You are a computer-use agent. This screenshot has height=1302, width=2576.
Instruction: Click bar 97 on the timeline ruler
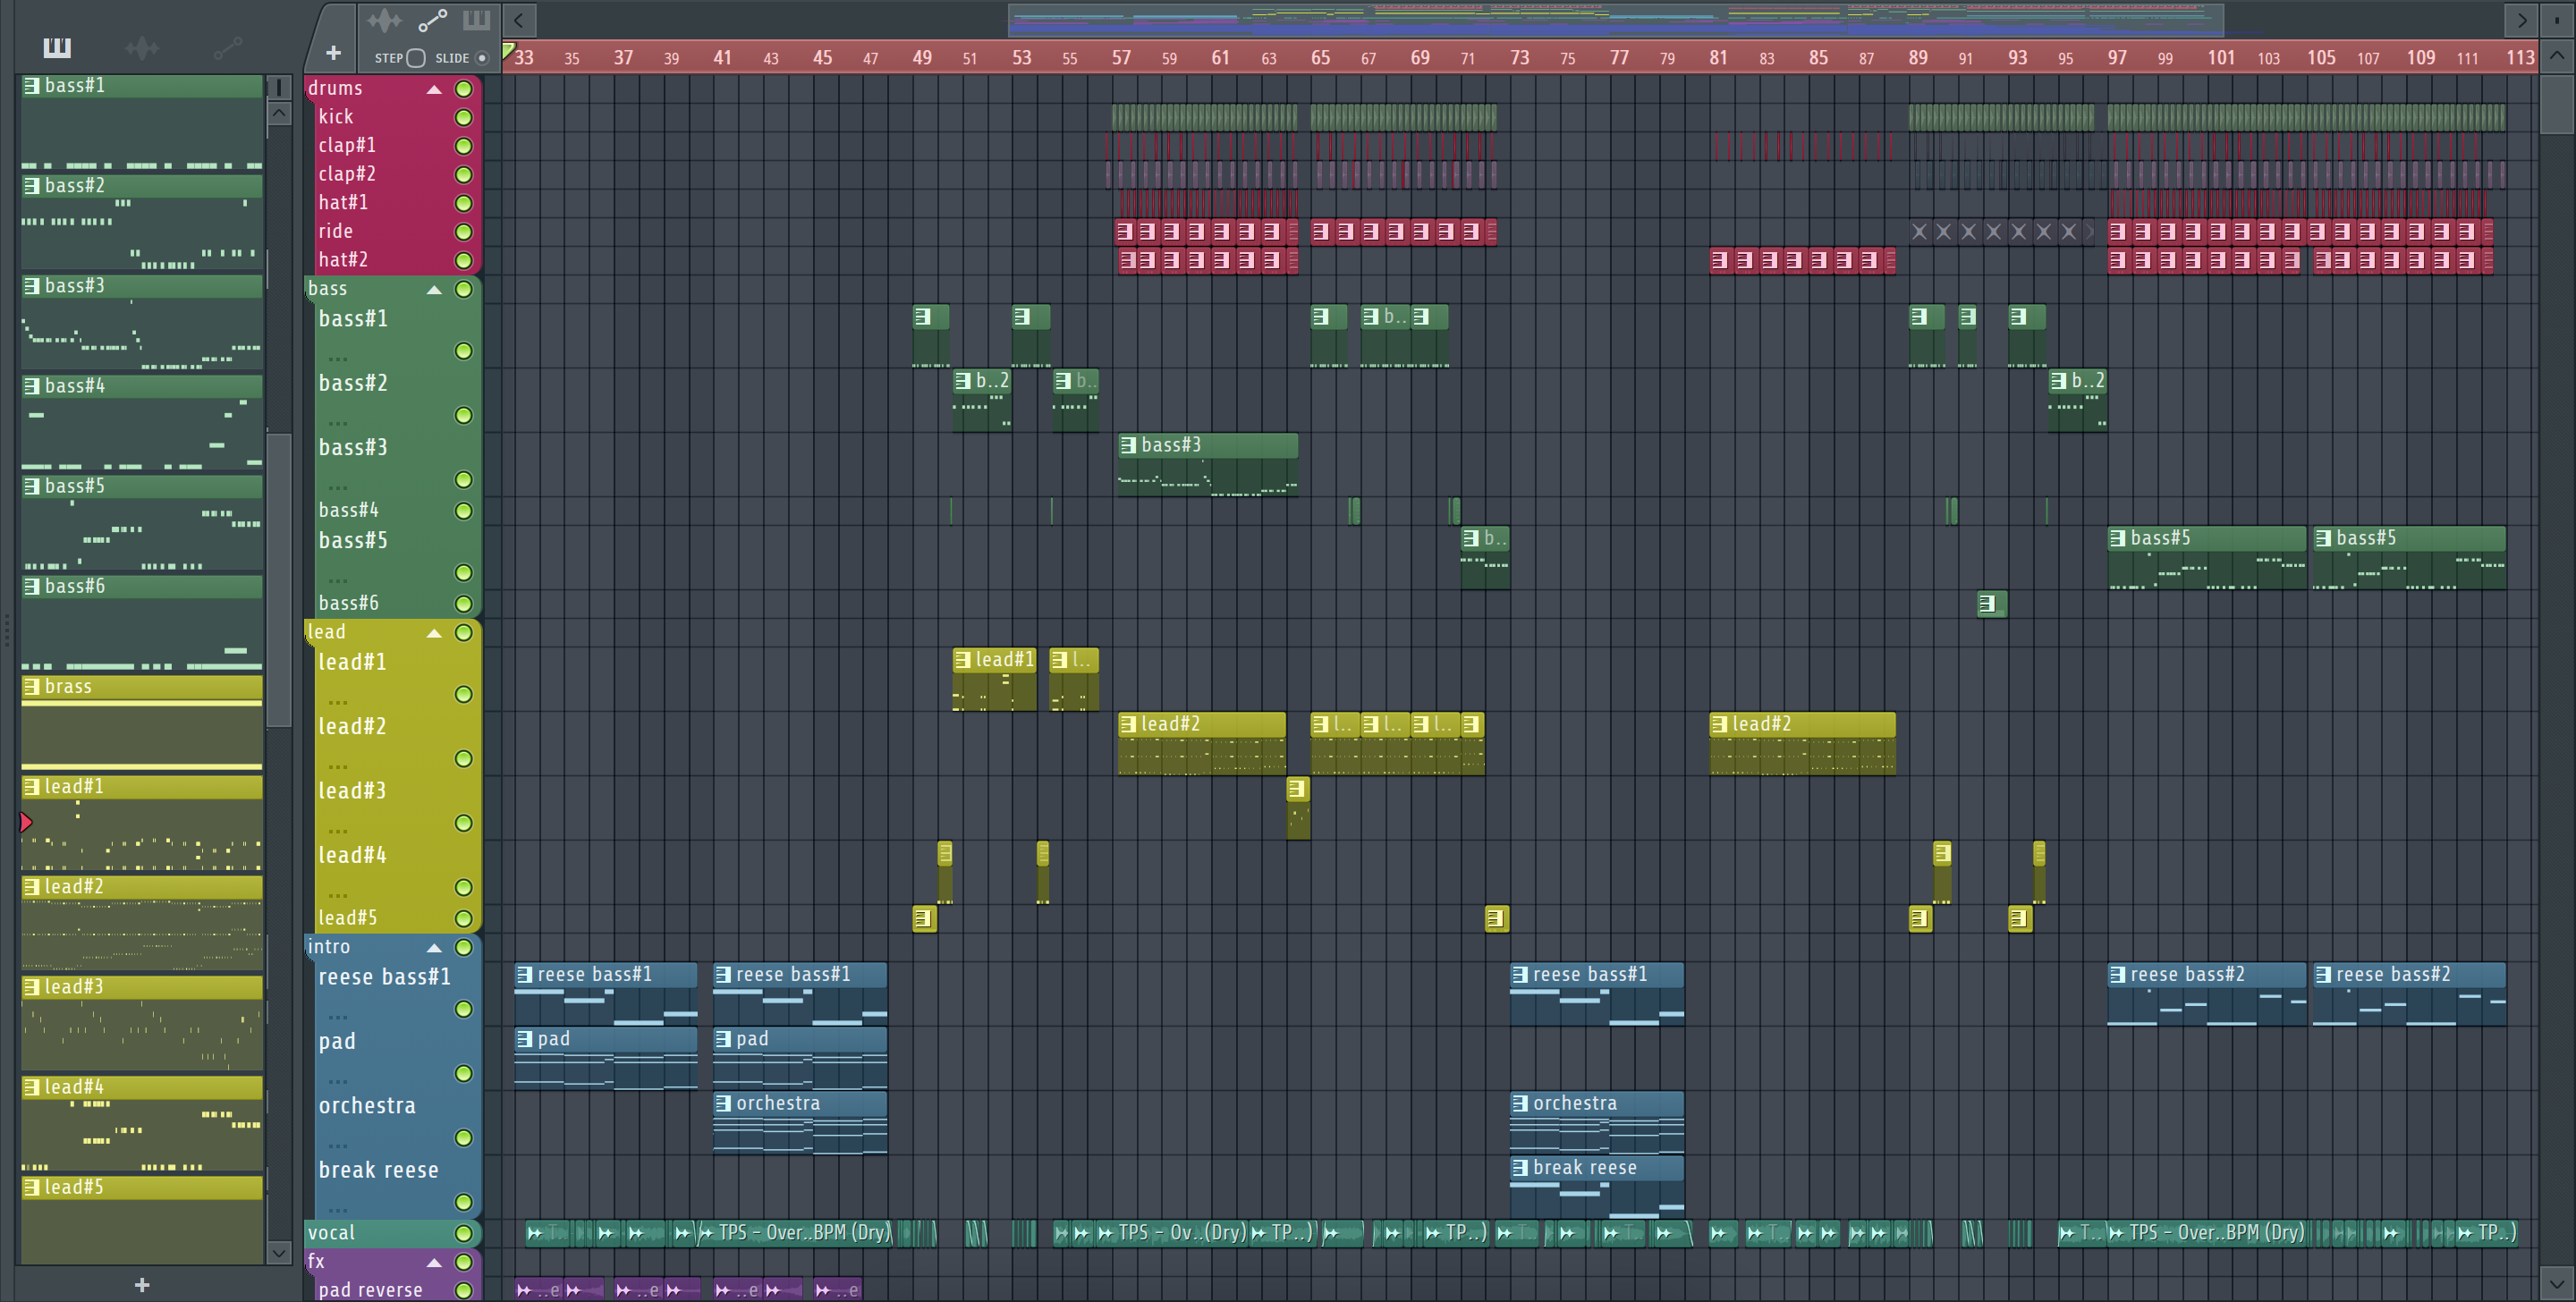coord(2117,58)
